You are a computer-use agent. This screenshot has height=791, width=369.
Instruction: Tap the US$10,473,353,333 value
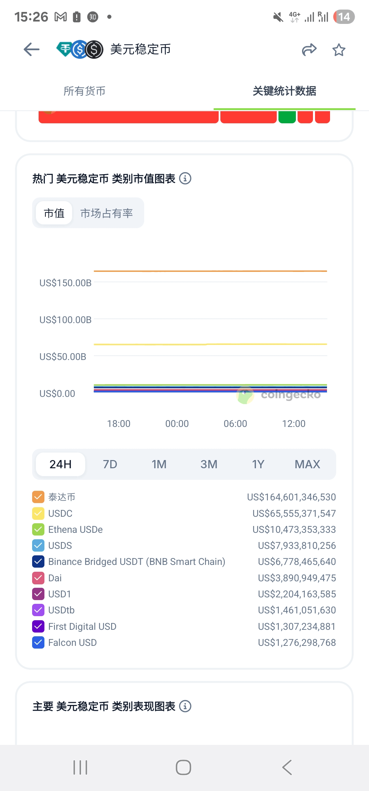click(x=294, y=529)
